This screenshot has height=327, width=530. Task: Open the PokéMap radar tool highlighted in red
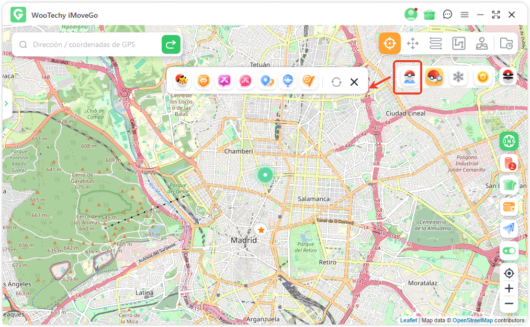[408, 76]
